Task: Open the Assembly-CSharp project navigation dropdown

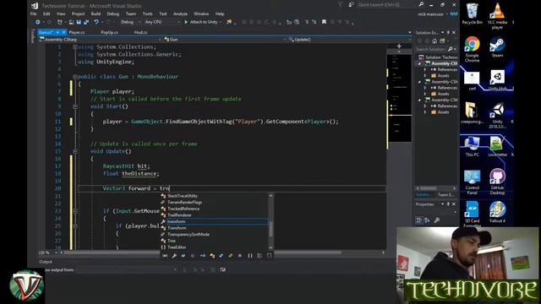Action: [100, 40]
